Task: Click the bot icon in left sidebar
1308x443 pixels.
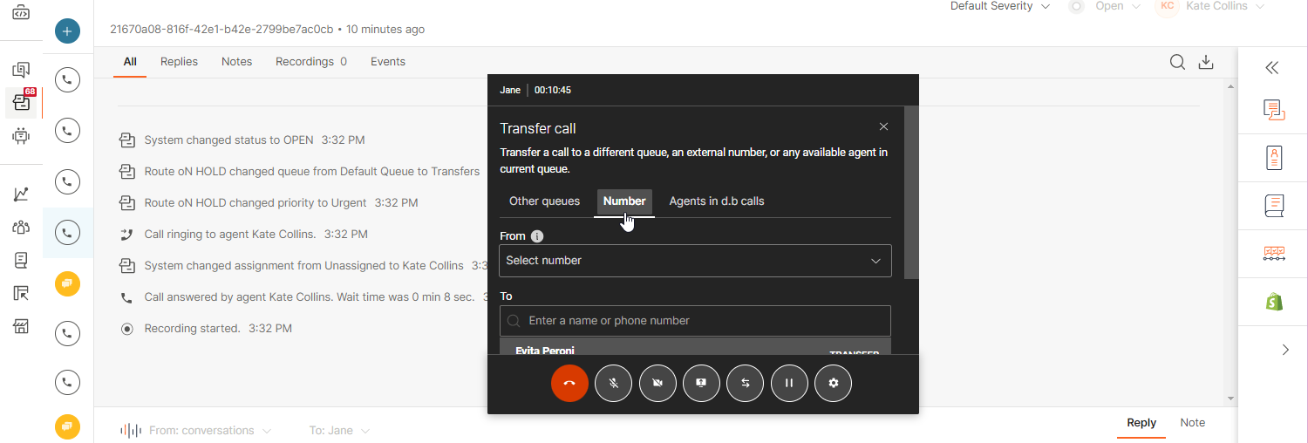Action: pos(22,135)
